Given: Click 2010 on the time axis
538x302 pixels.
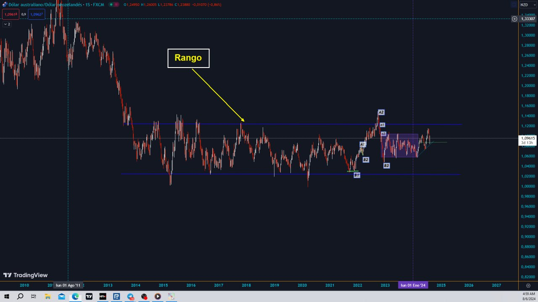Looking at the screenshot, I should (24, 285).
